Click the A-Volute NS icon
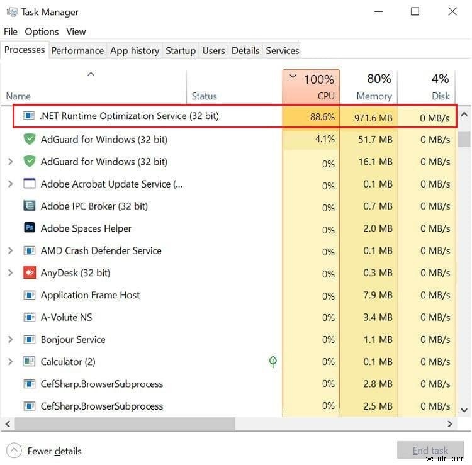 [x=30, y=317]
